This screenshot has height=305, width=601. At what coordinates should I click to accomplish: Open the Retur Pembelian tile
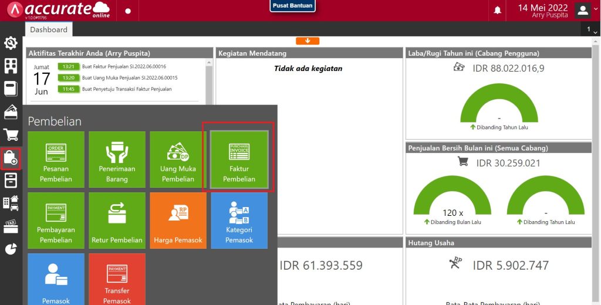(117, 221)
